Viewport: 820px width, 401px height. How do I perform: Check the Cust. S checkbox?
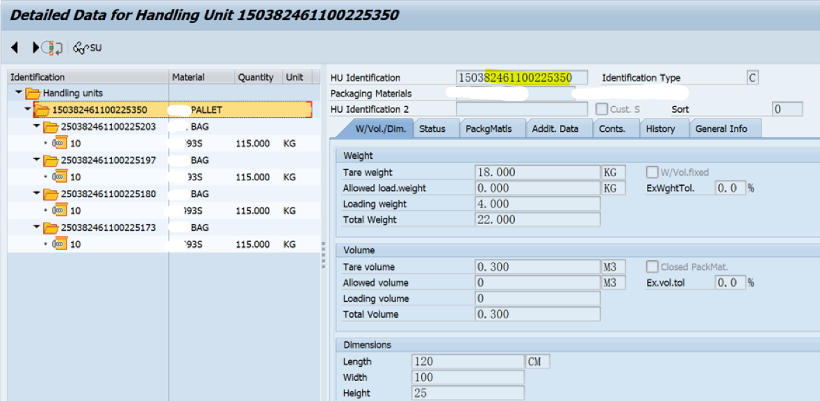(x=600, y=108)
